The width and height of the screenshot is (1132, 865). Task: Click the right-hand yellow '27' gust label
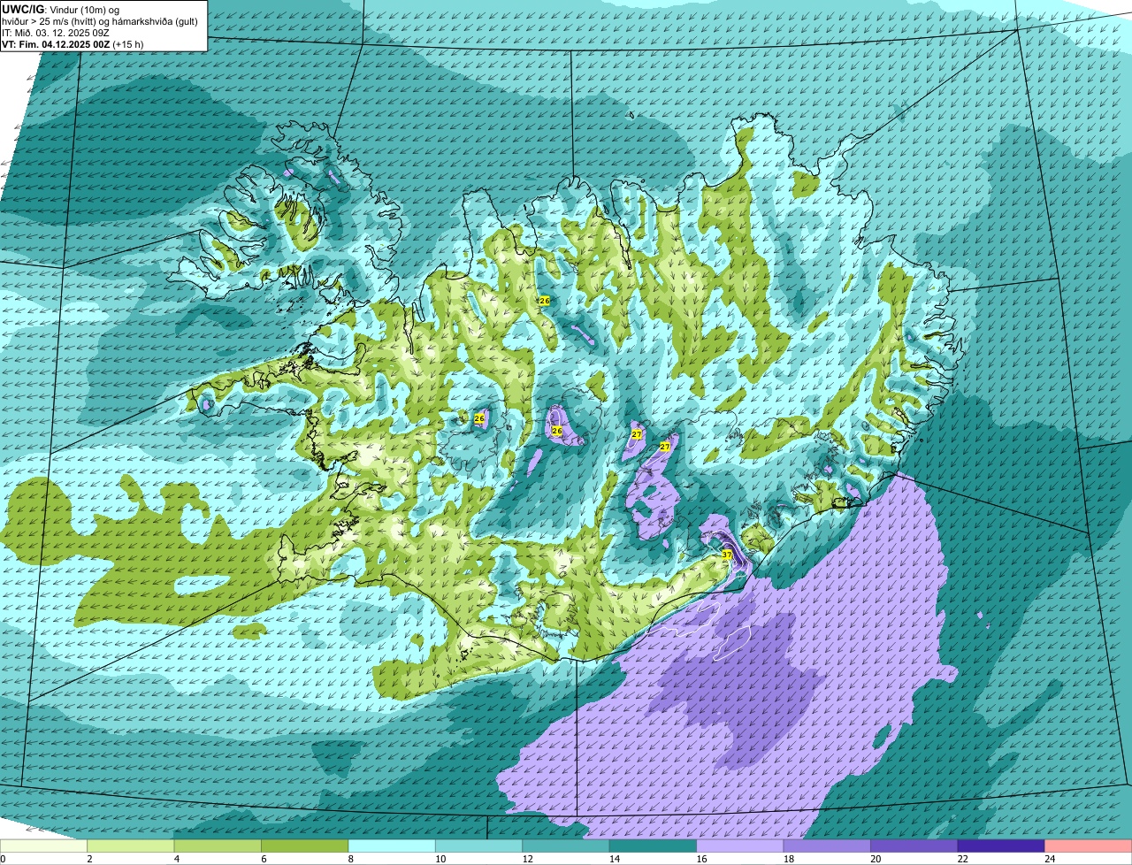click(x=665, y=448)
